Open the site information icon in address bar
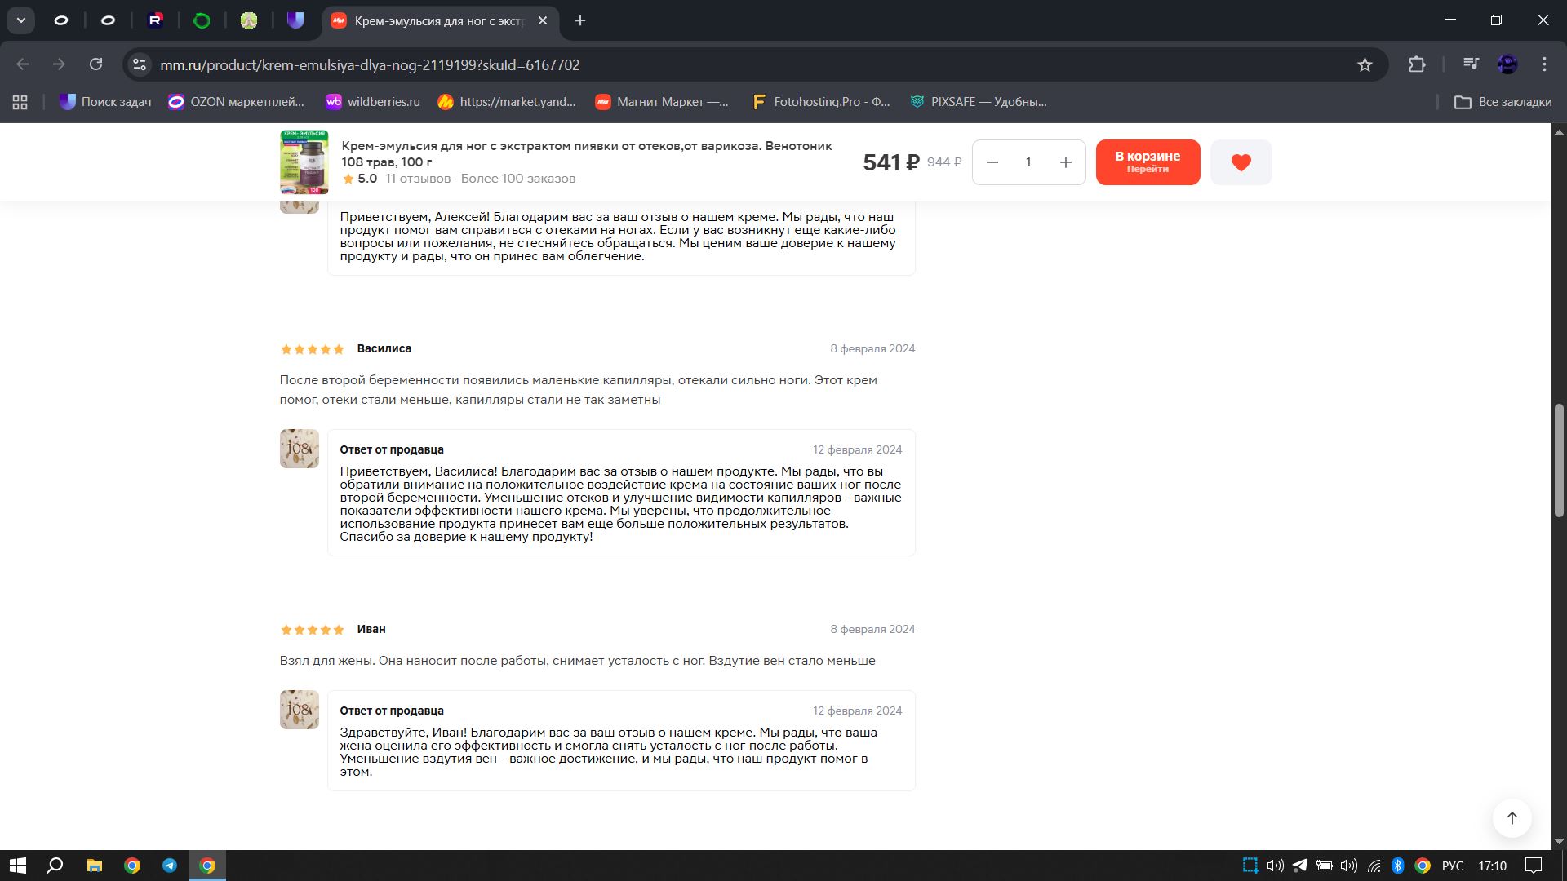 [x=140, y=64]
